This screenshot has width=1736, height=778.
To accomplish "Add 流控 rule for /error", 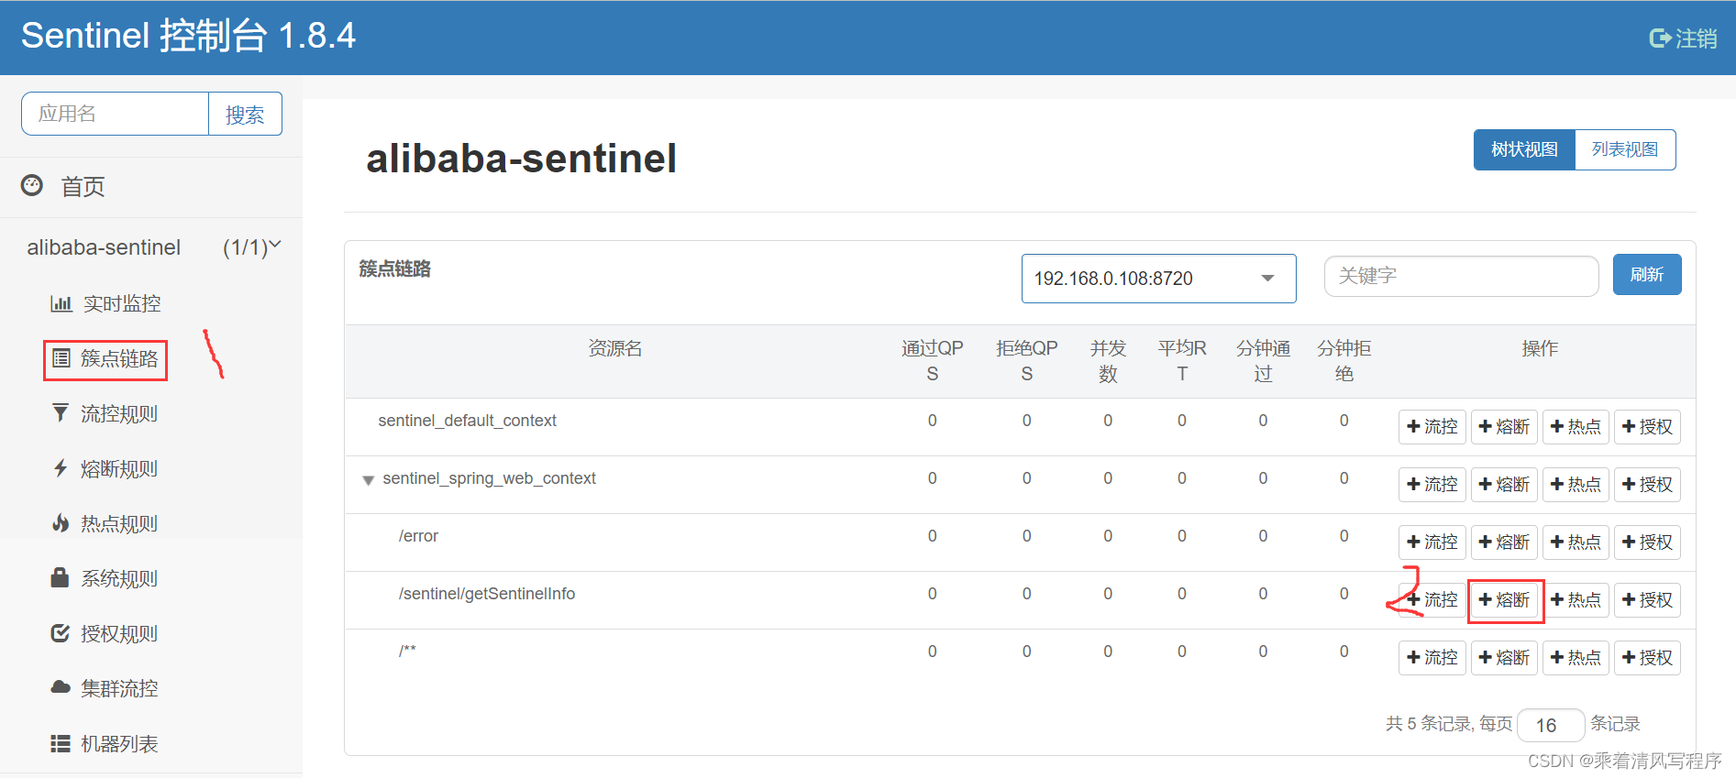I will pos(1432,542).
